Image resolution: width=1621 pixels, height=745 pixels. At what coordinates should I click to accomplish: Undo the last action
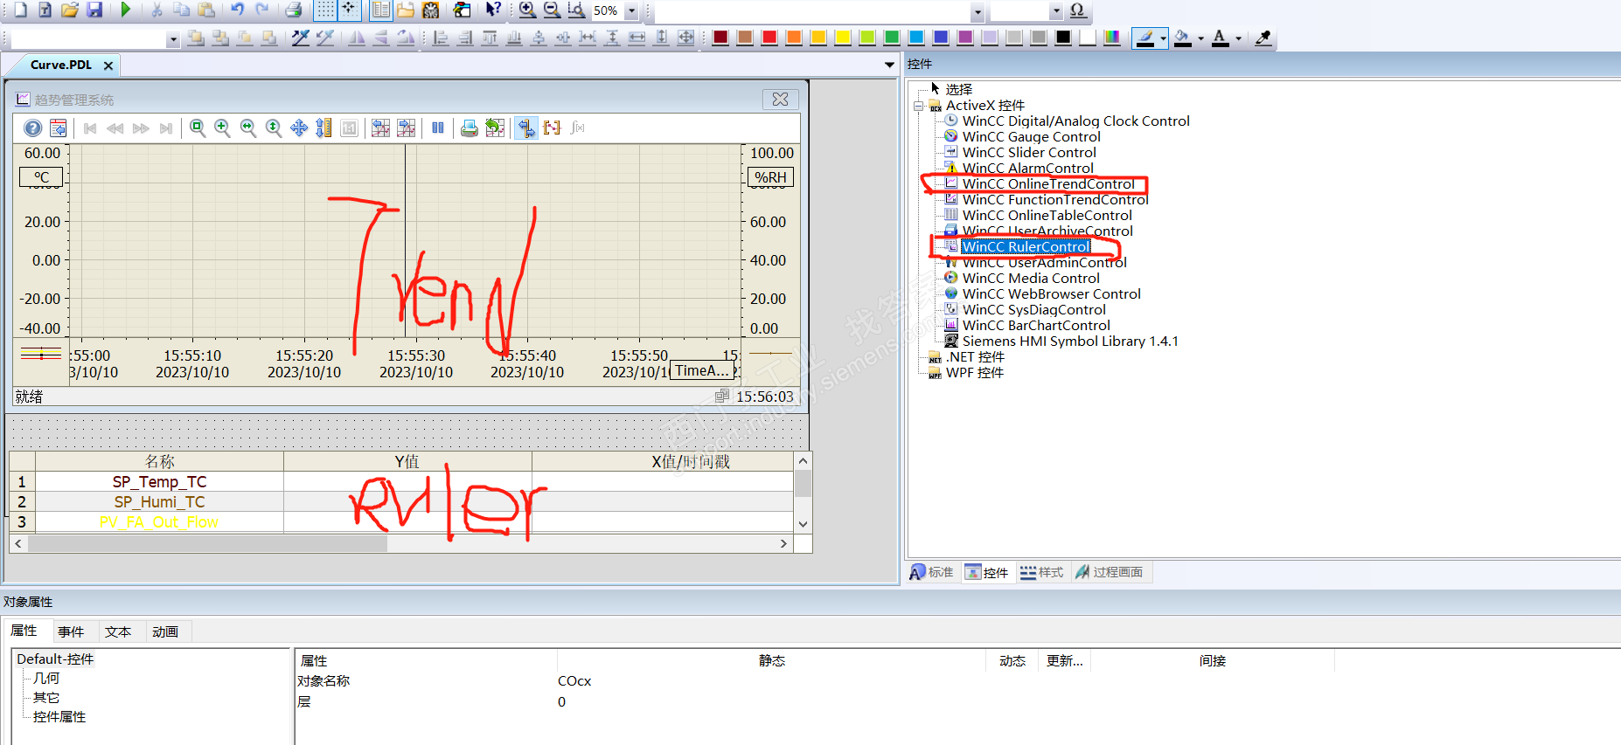237,10
